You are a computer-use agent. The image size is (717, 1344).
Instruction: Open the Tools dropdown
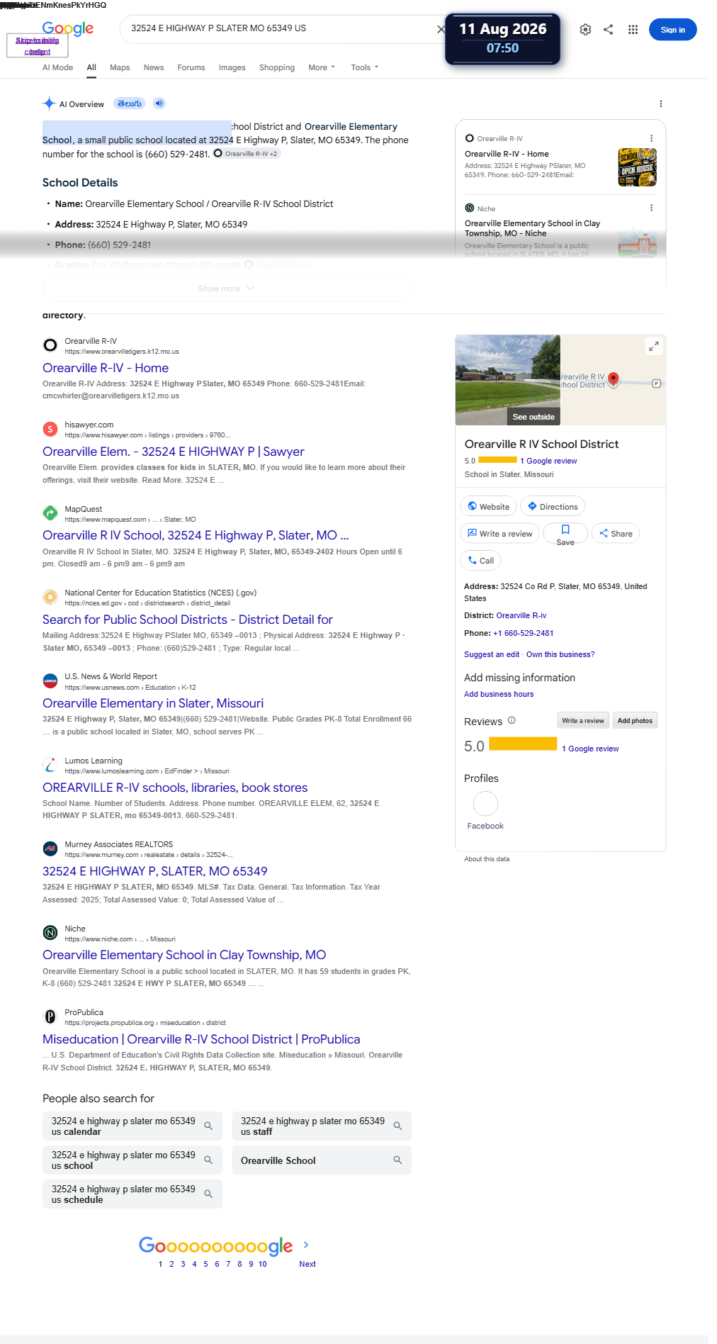click(365, 67)
